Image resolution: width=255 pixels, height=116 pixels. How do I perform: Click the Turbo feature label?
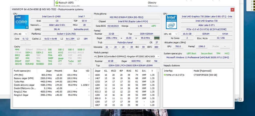[x=71, y=61]
